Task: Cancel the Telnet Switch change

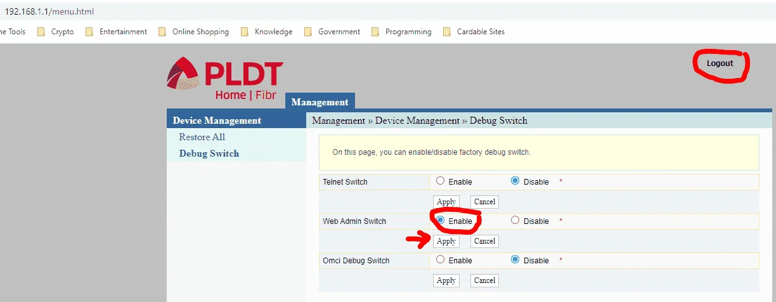Action: coord(484,202)
